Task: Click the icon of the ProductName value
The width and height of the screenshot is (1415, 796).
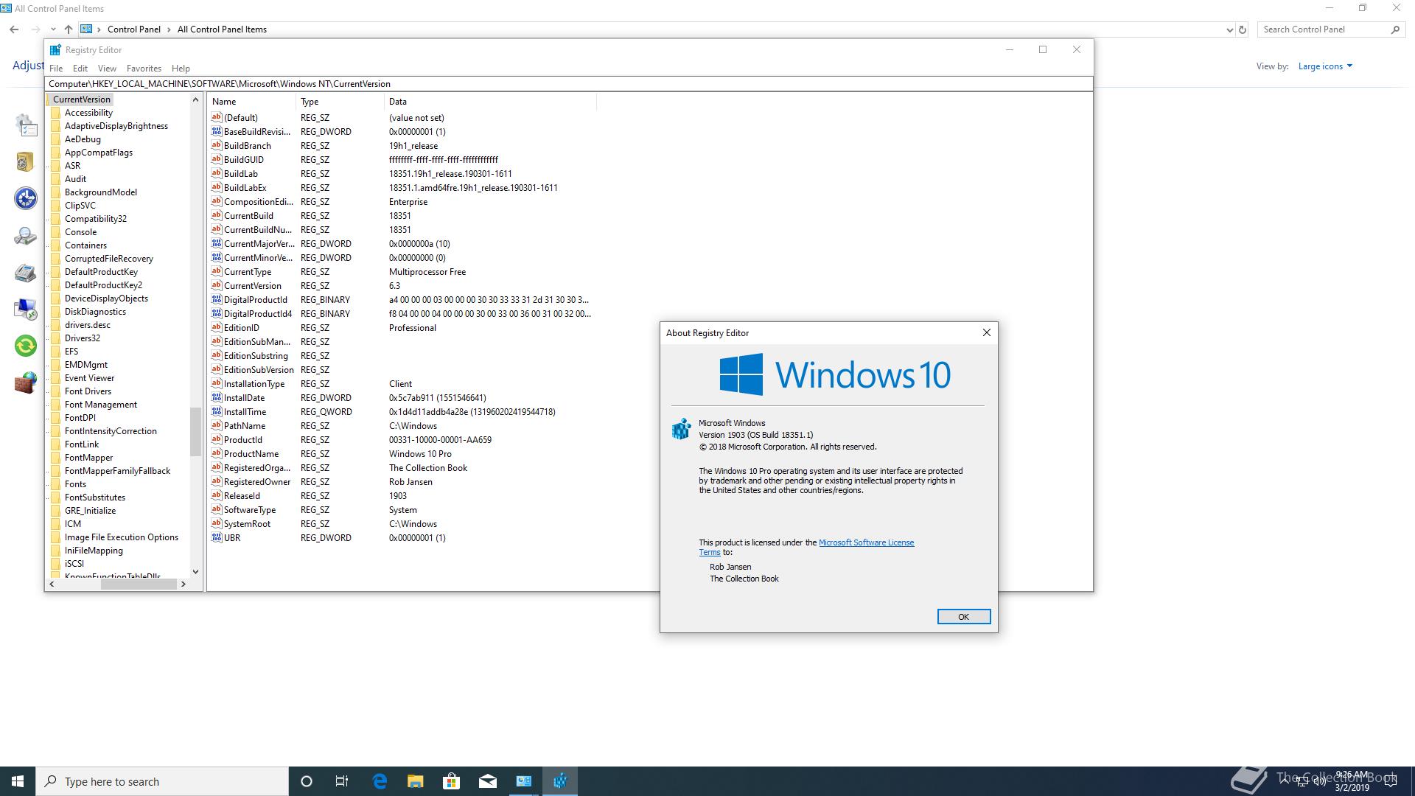Action: (217, 453)
